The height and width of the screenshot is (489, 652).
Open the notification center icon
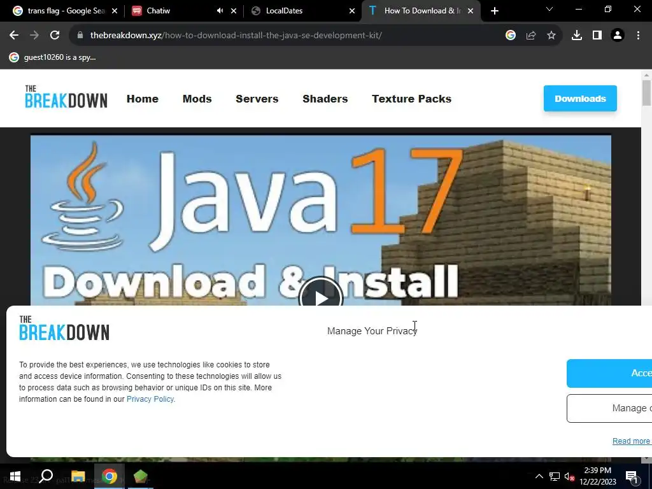pyautogui.click(x=632, y=477)
